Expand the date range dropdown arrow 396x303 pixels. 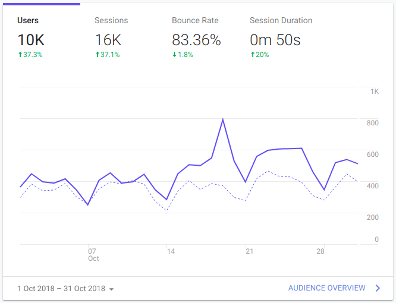pyautogui.click(x=111, y=289)
